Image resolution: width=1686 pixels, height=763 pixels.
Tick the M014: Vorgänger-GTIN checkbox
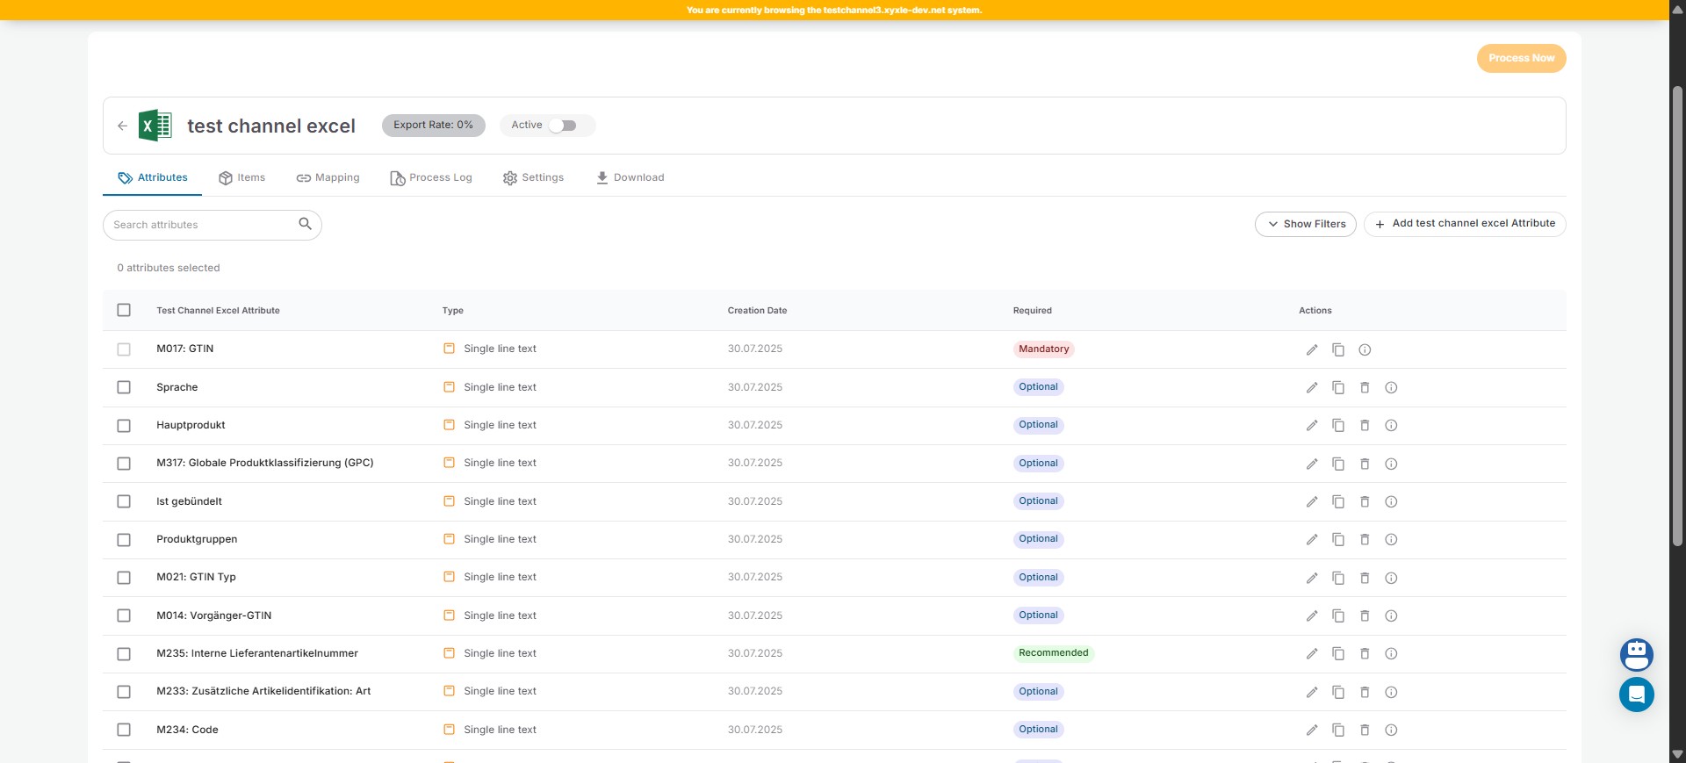pos(124,615)
